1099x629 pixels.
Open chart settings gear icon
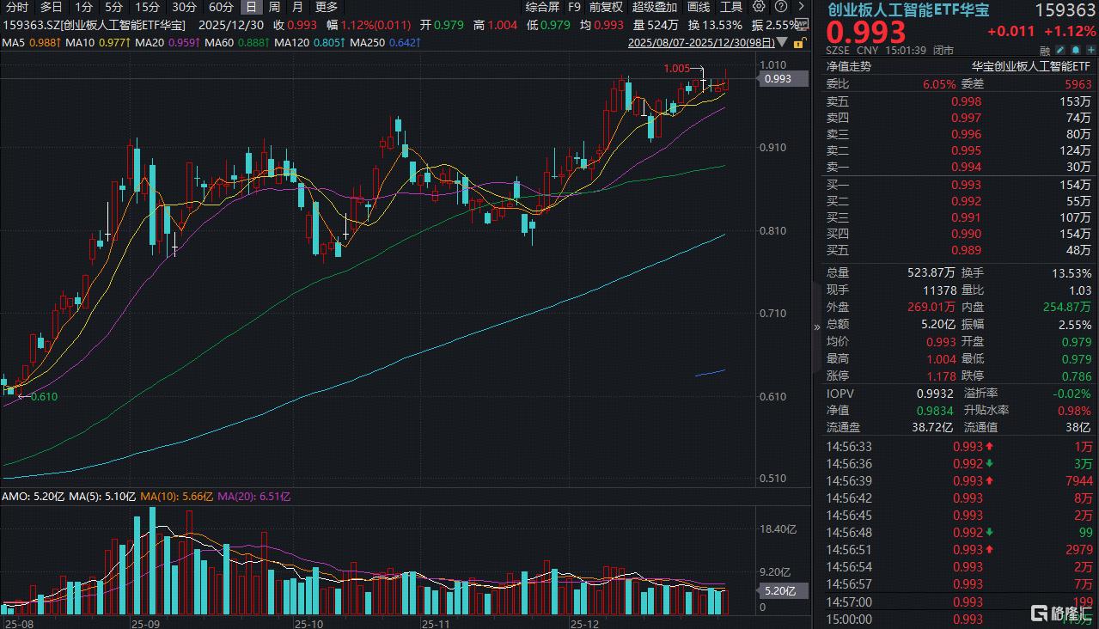click(759, 6)
